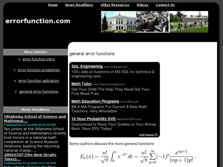The image size is (223, 167).
Task: Click the 12:27:24 GMT published date
Action: click(x=30, y=163)
